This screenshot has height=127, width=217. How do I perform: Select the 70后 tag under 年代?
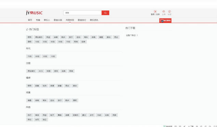click(x=30, y=56)
